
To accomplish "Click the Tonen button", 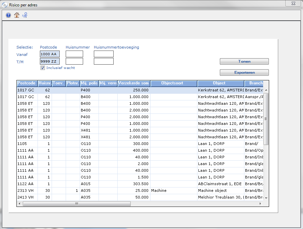I will 244,62.
